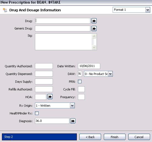
Task: Click the Finish button
Action: click(x=115, y=137)
